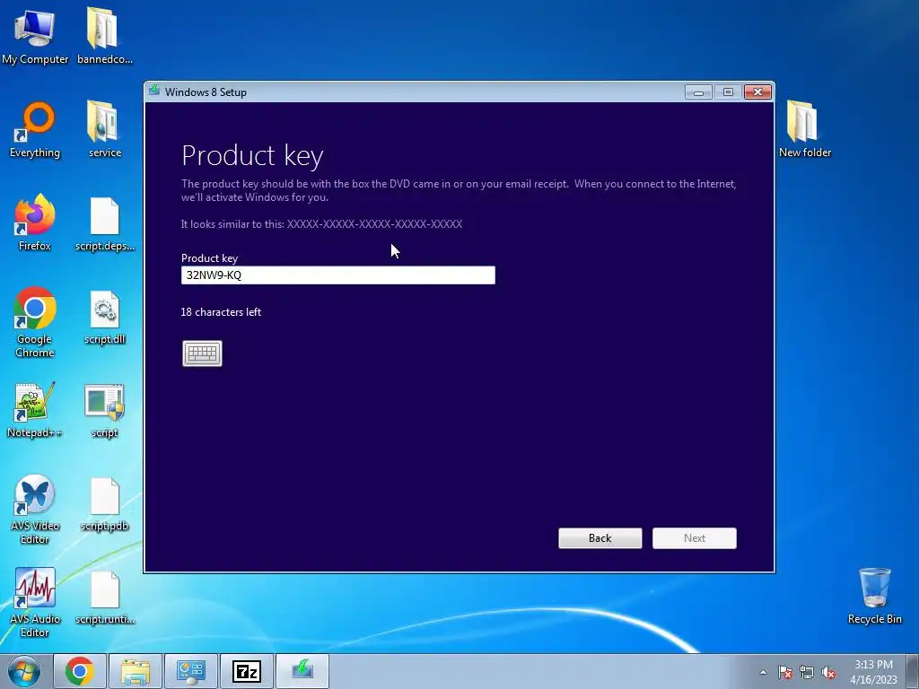Image resolution: width=919 pixels, height=689 pixels.
Task: Click the clock showing 3:13 PM
Action: [x=873, y=672]
